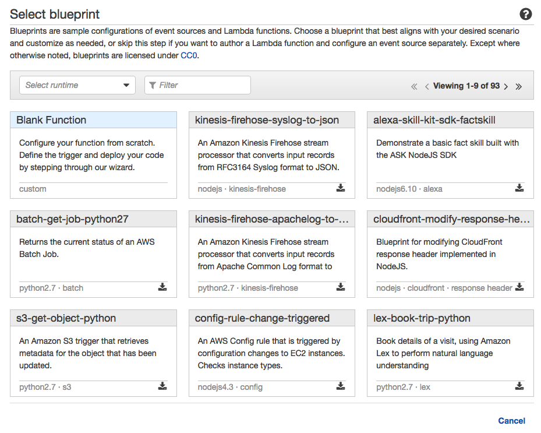Open the CC0 license link
This screenshot has width=541, height=433.
pyautogui.click(x=189, y=55)
